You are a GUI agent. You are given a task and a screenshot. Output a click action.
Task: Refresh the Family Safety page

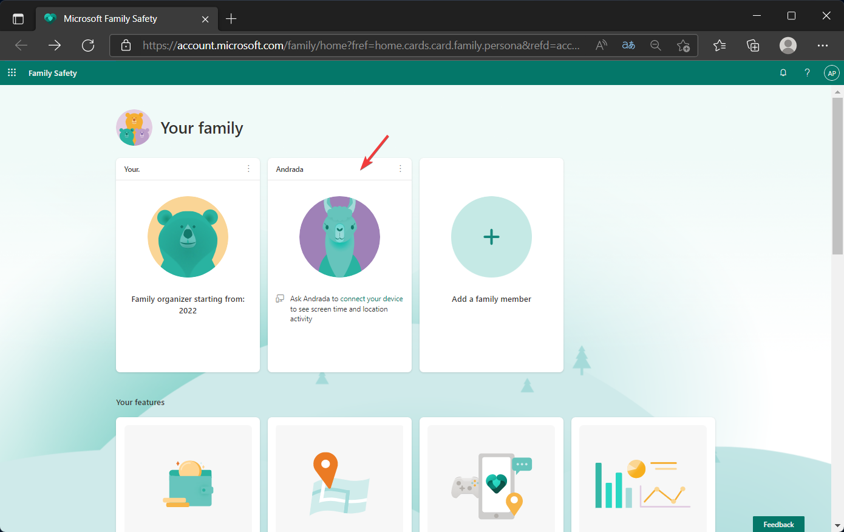[x=88, y=46]
